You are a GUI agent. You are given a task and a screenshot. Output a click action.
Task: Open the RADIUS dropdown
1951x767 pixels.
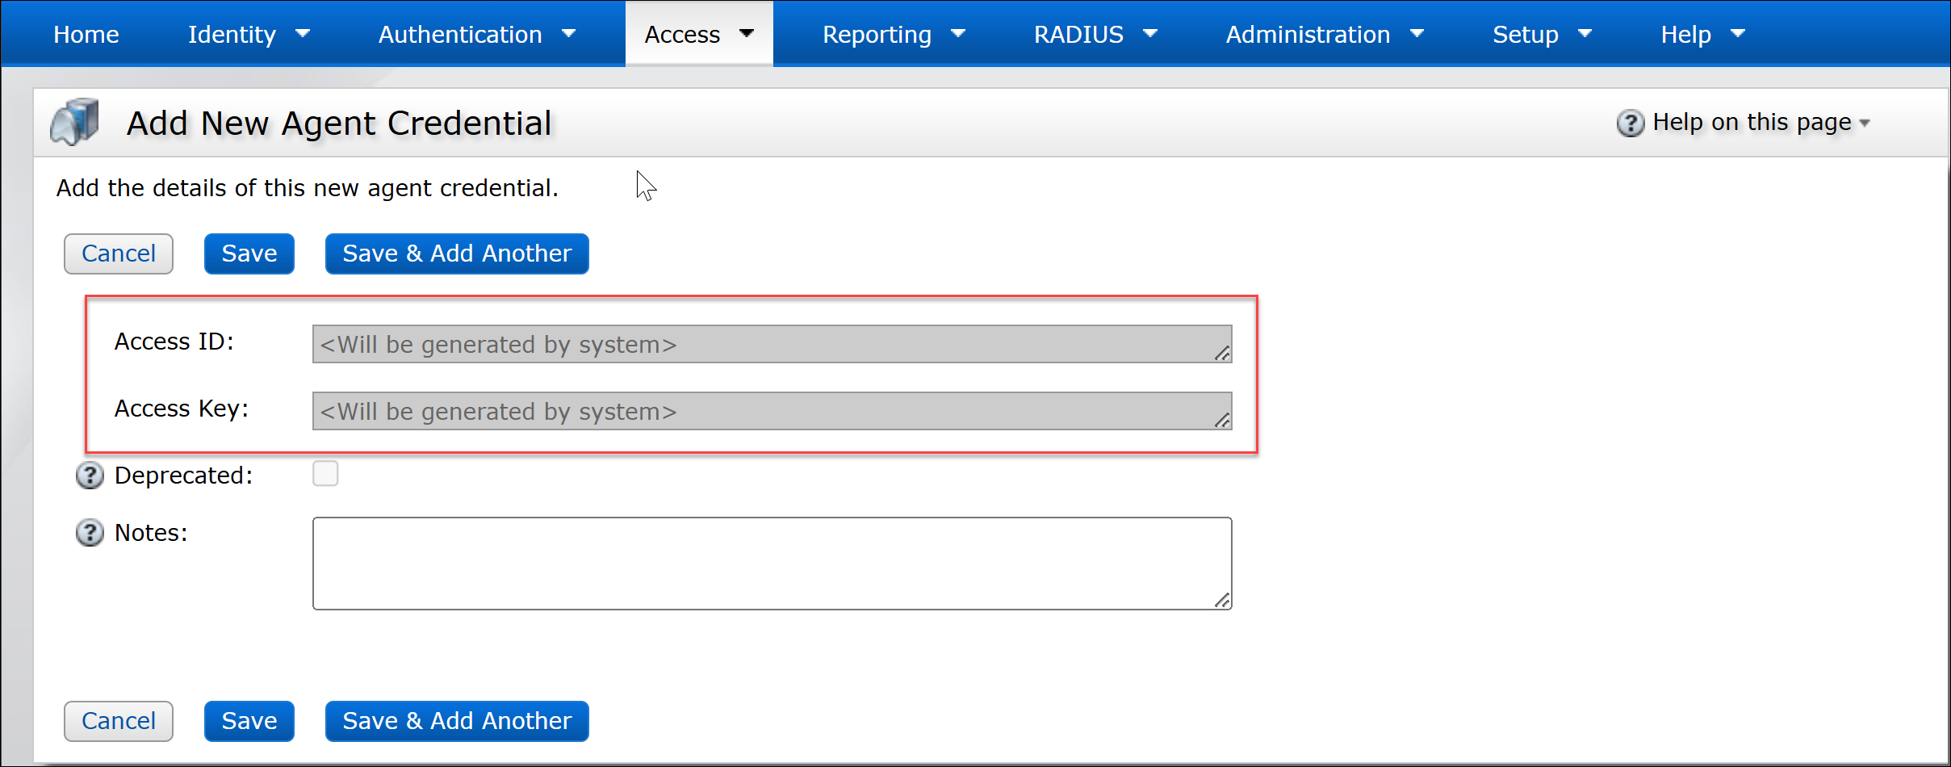[1094, 34]
